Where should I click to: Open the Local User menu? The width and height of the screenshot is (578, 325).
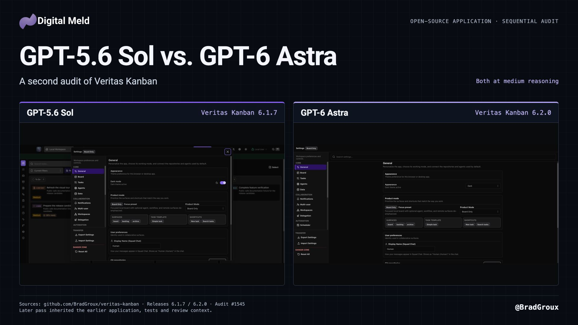pos(259,149)
